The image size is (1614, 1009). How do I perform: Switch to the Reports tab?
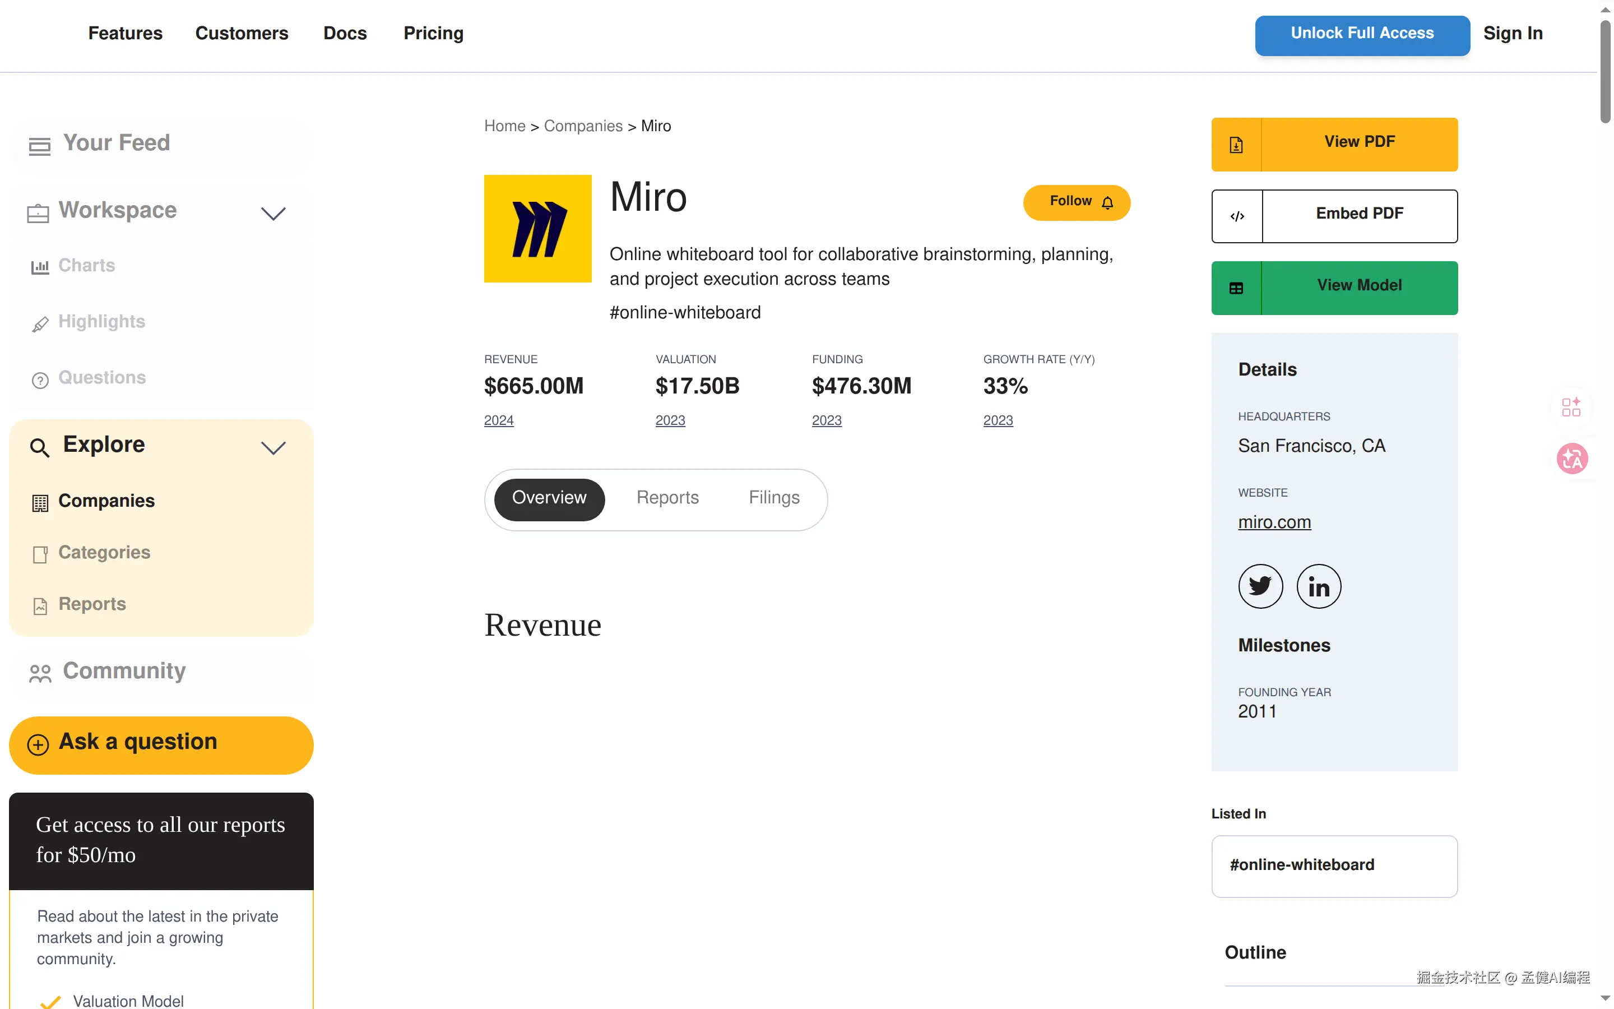pos(667,498)
